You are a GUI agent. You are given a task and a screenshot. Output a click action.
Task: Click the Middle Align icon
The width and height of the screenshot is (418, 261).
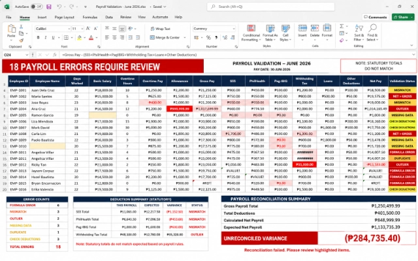[114, 29]
